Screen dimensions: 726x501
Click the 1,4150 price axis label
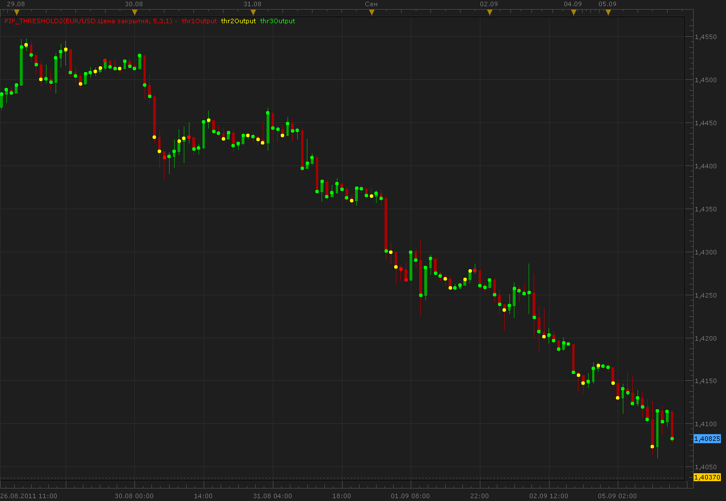pos(706,381)
